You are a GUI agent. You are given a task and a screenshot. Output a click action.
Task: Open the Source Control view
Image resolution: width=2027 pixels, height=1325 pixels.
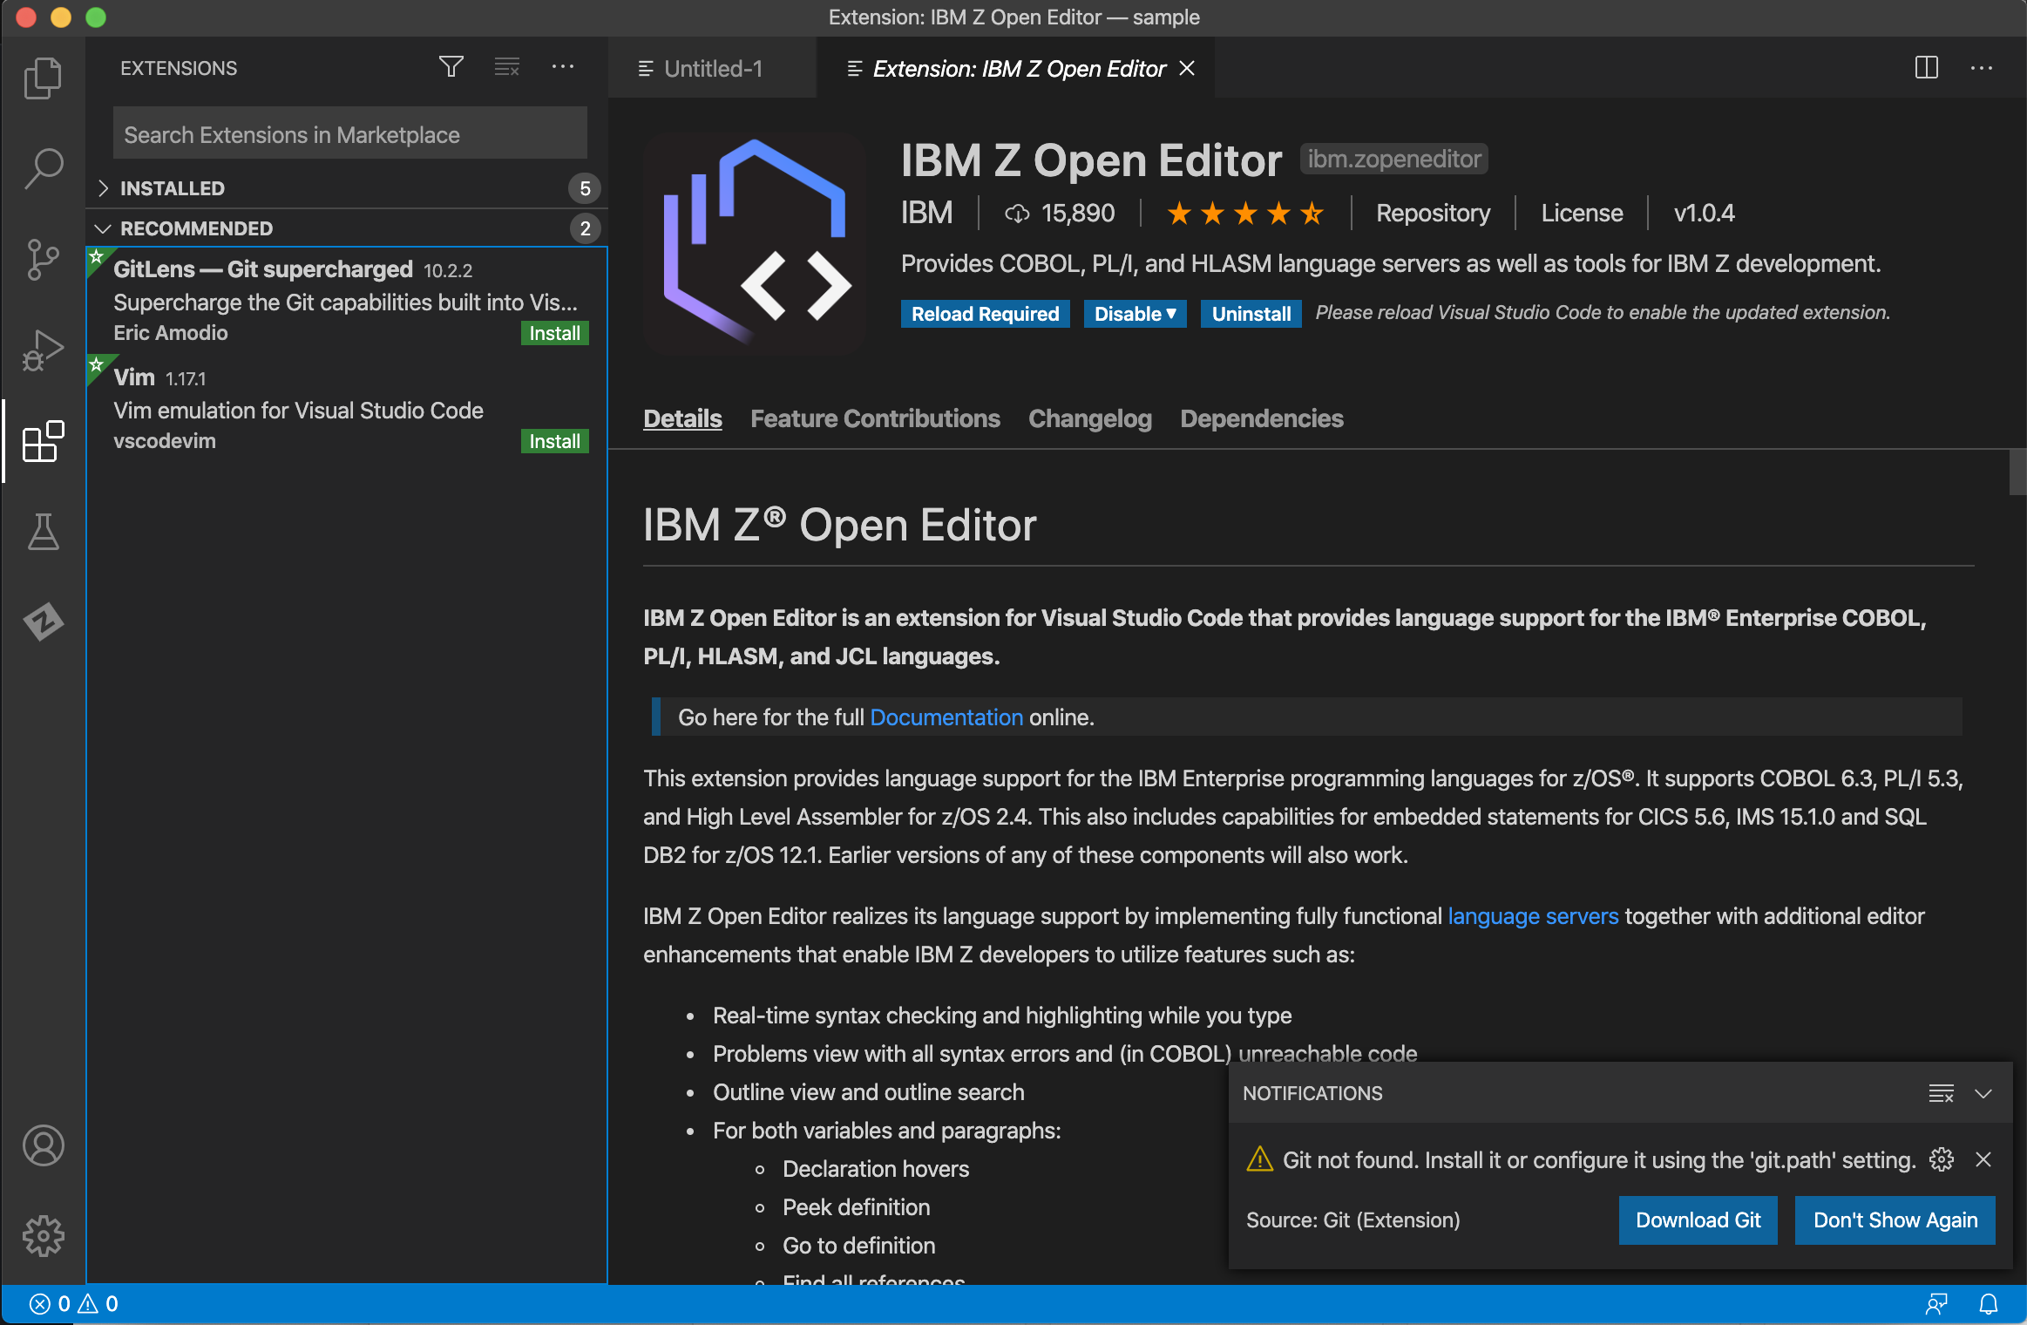tap(43, 260)
